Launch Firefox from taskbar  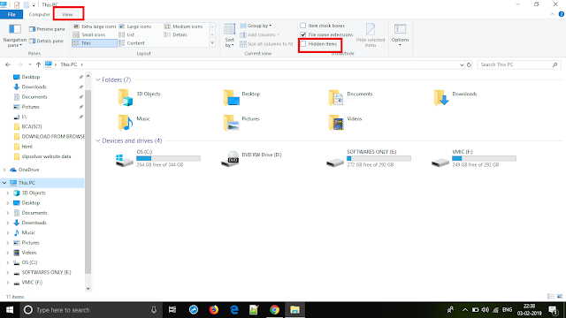click(x=214, y=310)
